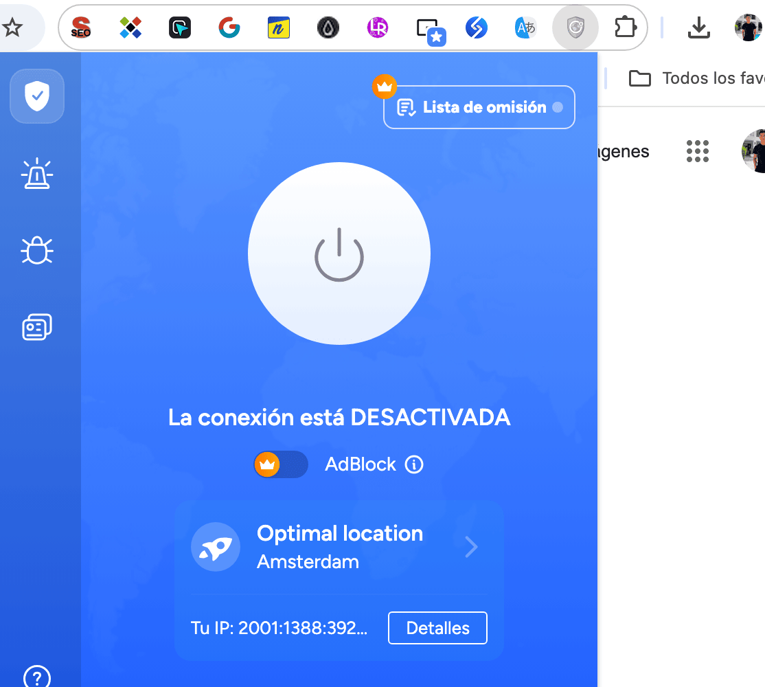
Task: Click the rocket icon for Optimal location
Action: coord(215,547)
